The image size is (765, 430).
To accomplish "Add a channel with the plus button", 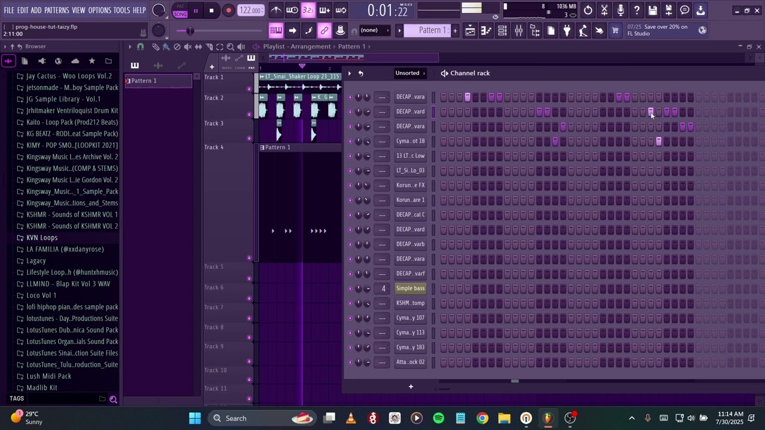I will point(411,386).
